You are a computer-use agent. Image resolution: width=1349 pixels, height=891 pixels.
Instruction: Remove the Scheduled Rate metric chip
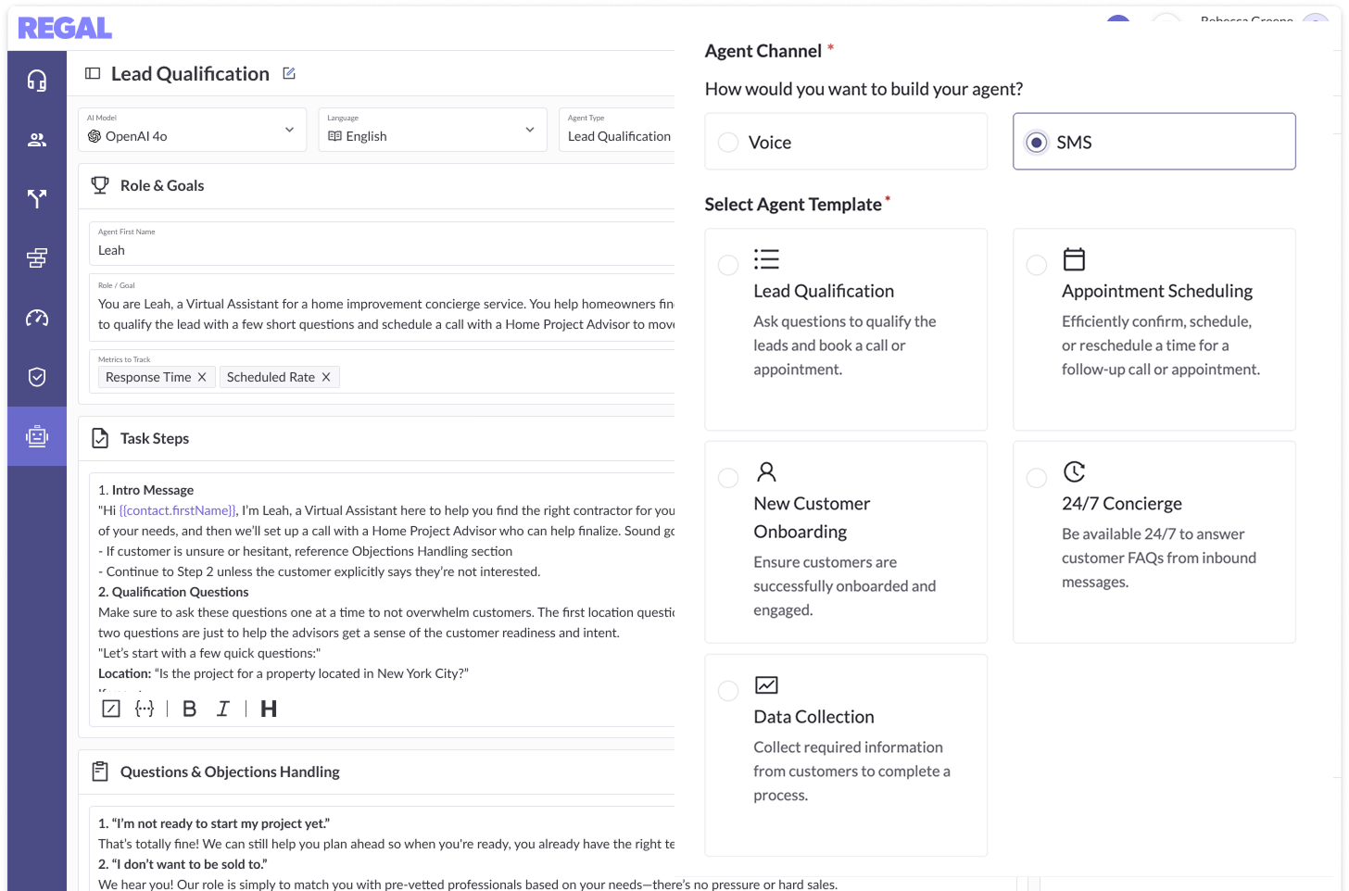[326, 377]
